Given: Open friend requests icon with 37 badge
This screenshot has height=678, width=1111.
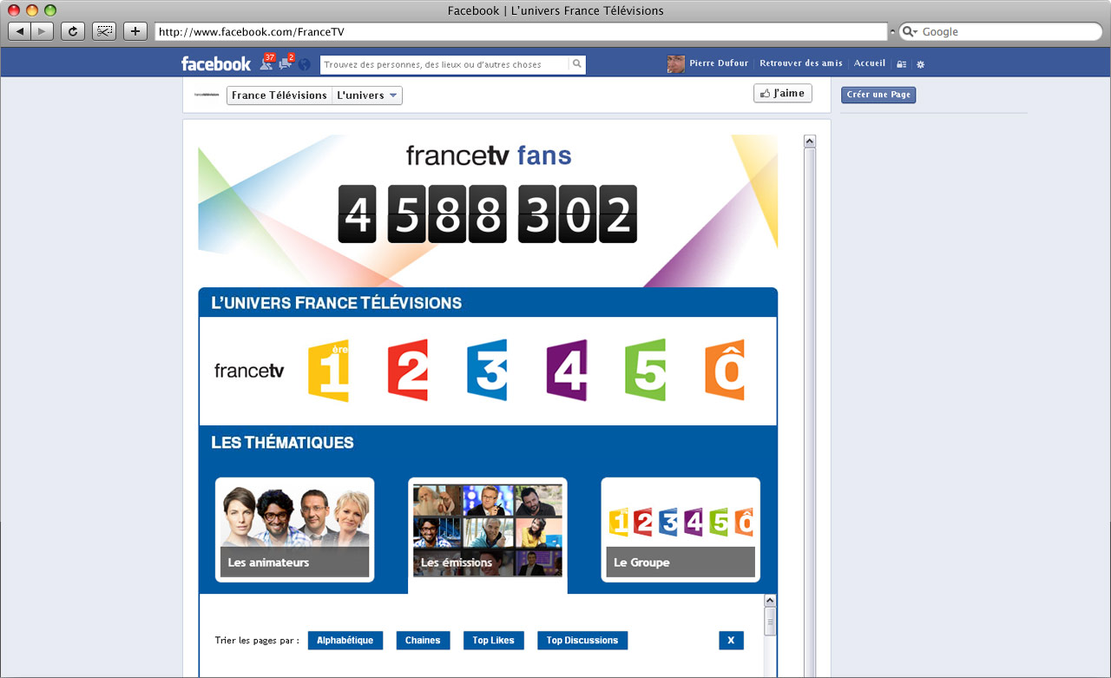Looking at the screenshot, I should tap(266, 63).
